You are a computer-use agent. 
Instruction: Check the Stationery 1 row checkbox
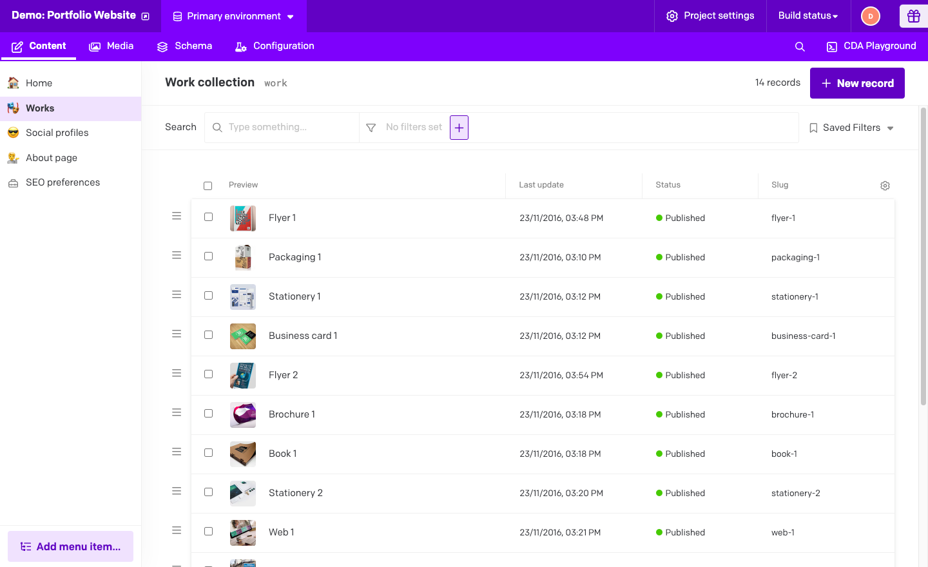208,296
